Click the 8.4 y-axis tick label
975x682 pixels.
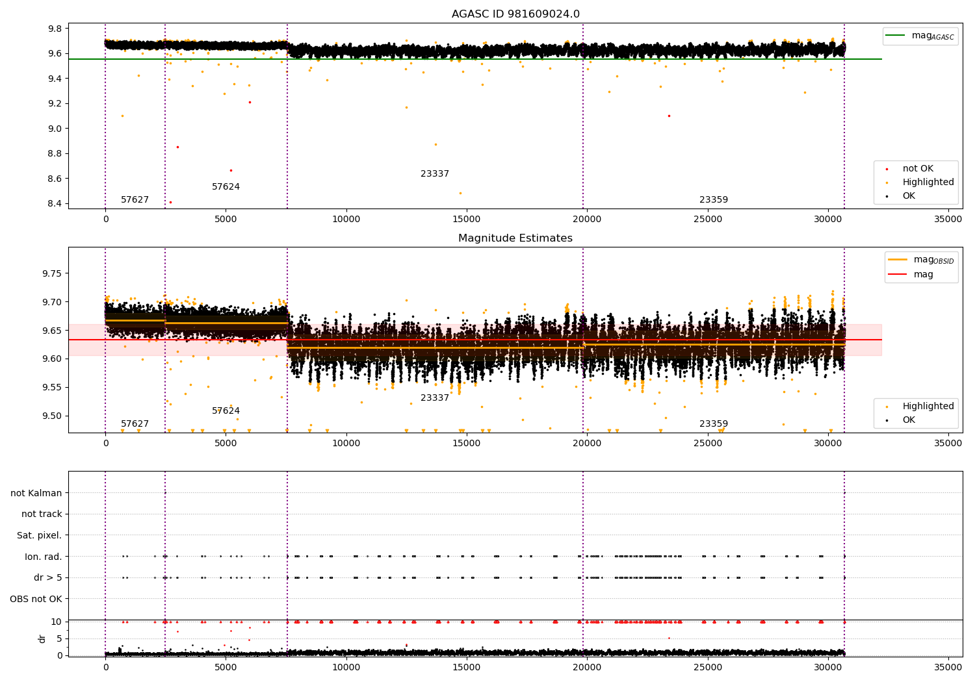(55, 204)
